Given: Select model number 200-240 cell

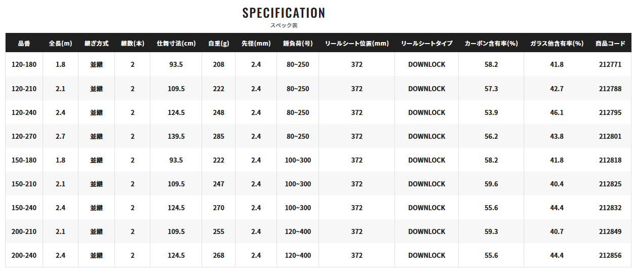Looking at the screenshot, I should (24, 255).
